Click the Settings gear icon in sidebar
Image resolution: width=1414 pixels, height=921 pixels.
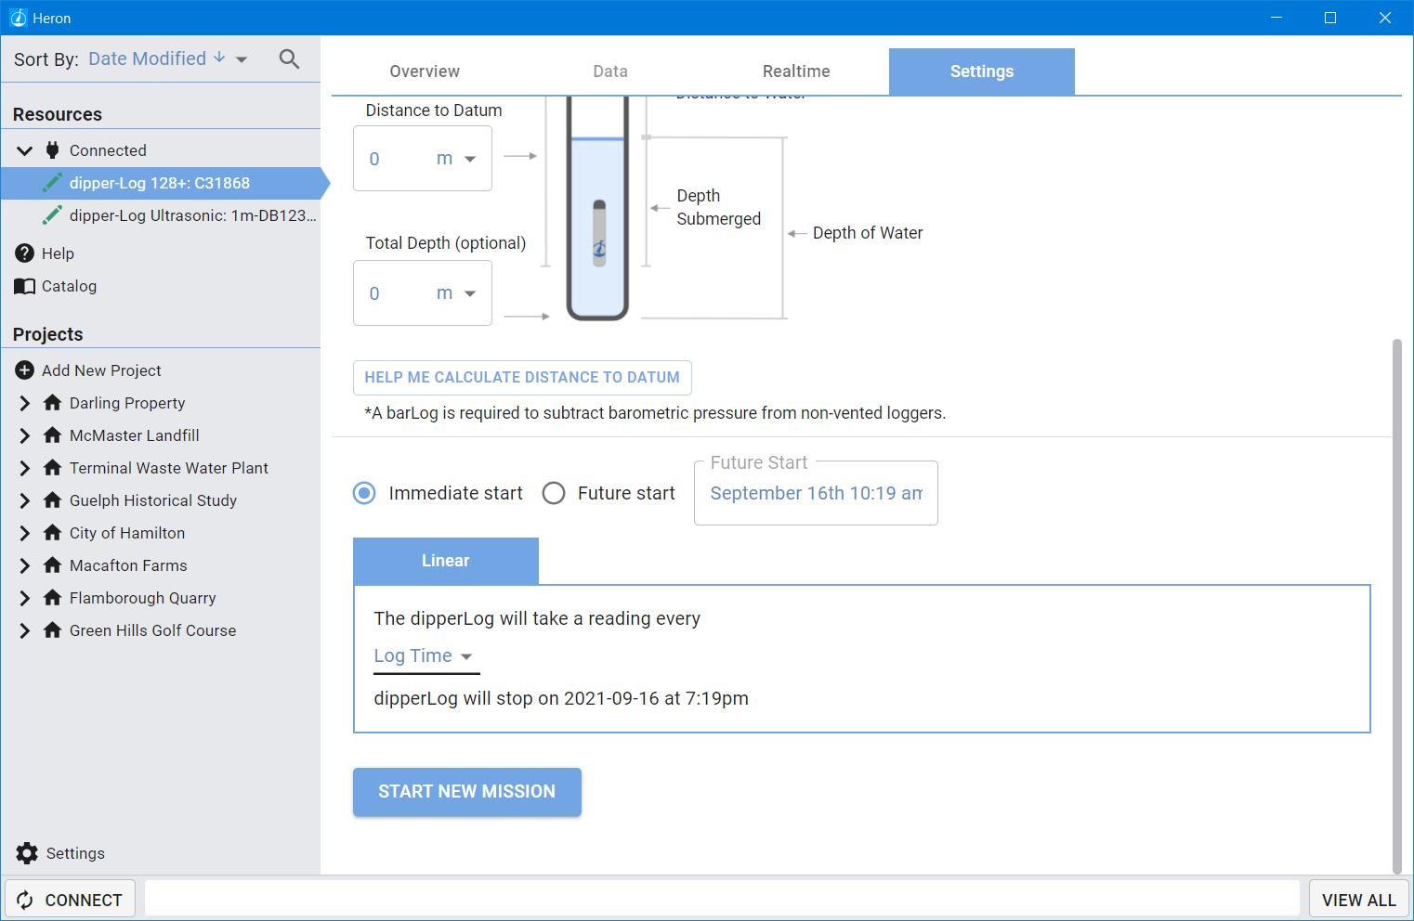click(27, 853)
